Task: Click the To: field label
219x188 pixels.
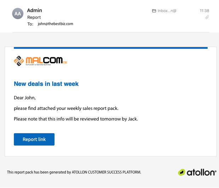Action: 30,24
